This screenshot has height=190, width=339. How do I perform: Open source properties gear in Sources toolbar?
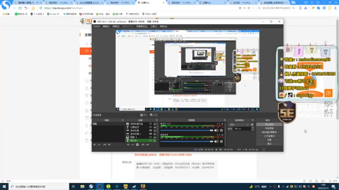click(x=137, y=144)
